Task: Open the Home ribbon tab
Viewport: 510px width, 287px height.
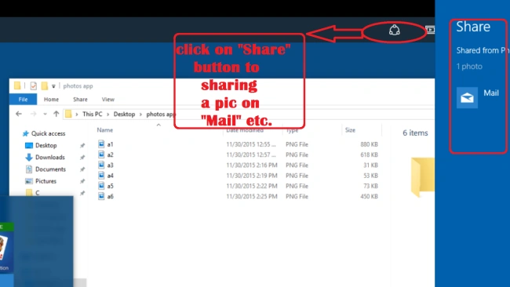Action: (x=51, y=100)
